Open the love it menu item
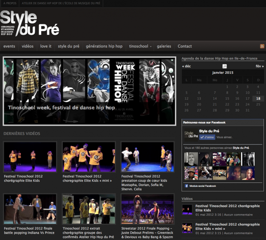 tap(46, 46)
